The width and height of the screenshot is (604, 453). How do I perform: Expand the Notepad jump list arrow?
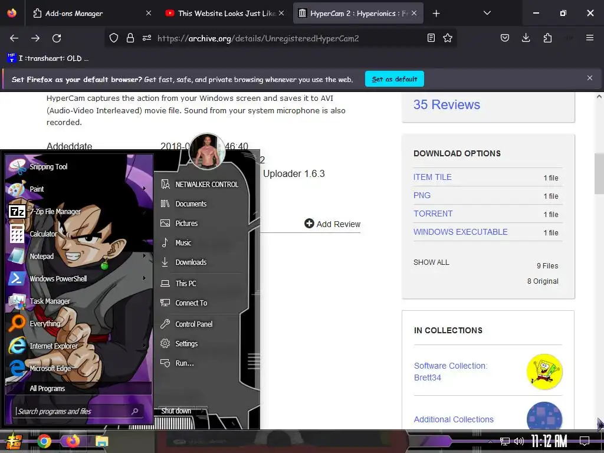145,256
